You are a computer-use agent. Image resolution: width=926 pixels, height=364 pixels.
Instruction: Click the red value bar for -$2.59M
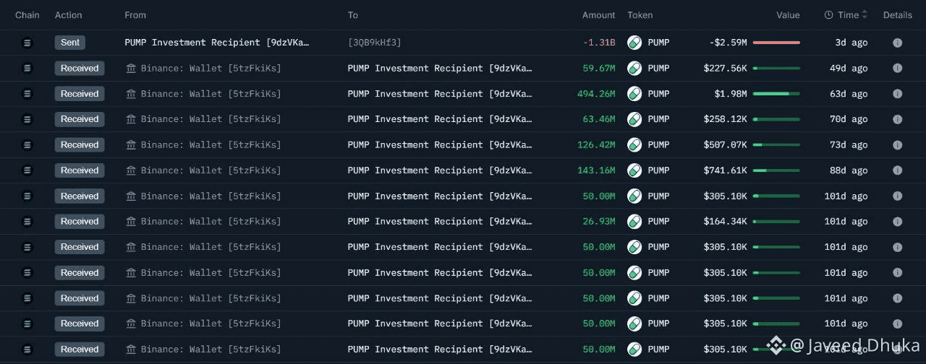776,43
